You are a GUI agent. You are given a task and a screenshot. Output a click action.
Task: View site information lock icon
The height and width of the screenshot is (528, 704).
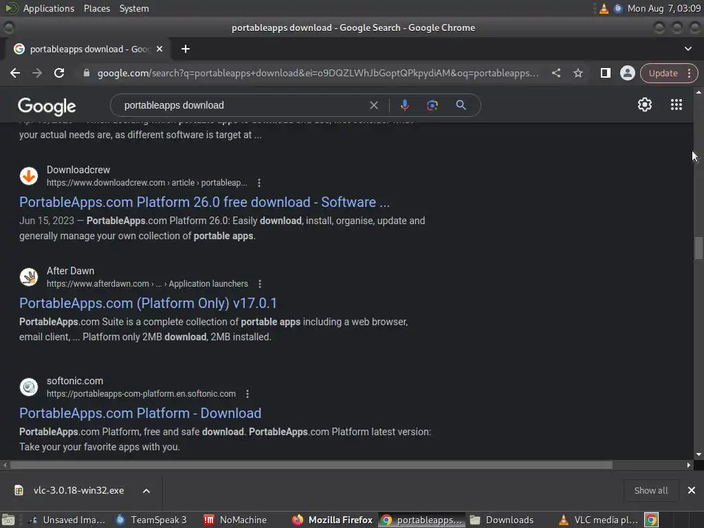pos(86,73)
